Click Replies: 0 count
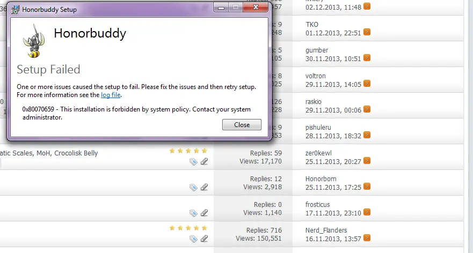473x253 pixels. [x=267, y=205]
